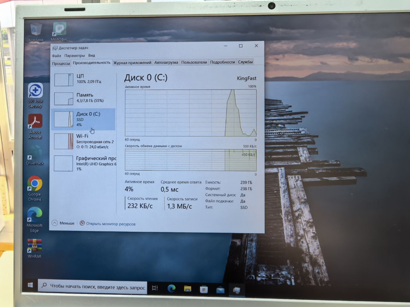Select the Память performance item

pyautogui.click(x=83, y=98)
